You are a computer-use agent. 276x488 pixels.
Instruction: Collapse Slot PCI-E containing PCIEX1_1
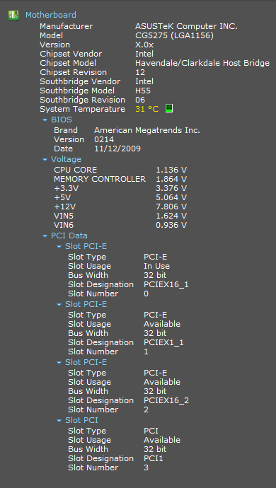pos(59,305)
